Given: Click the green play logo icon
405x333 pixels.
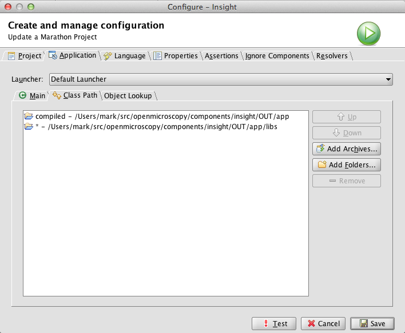Looking at the screenshot, I should [368, 34].
